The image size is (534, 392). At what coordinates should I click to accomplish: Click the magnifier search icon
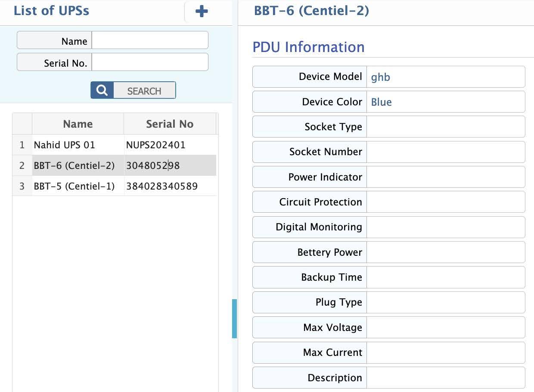102,90
